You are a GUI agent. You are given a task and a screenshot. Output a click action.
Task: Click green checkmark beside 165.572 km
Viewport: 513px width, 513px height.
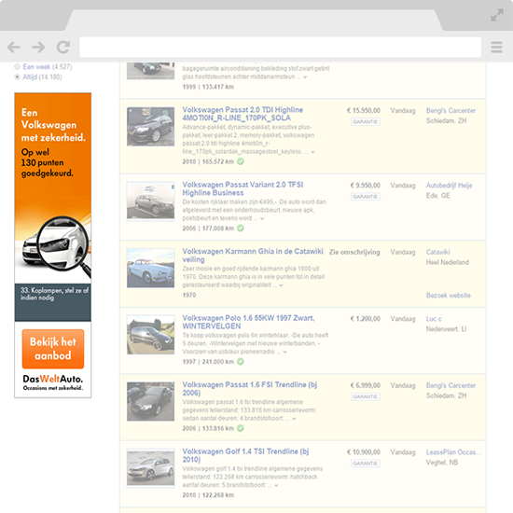241,161
